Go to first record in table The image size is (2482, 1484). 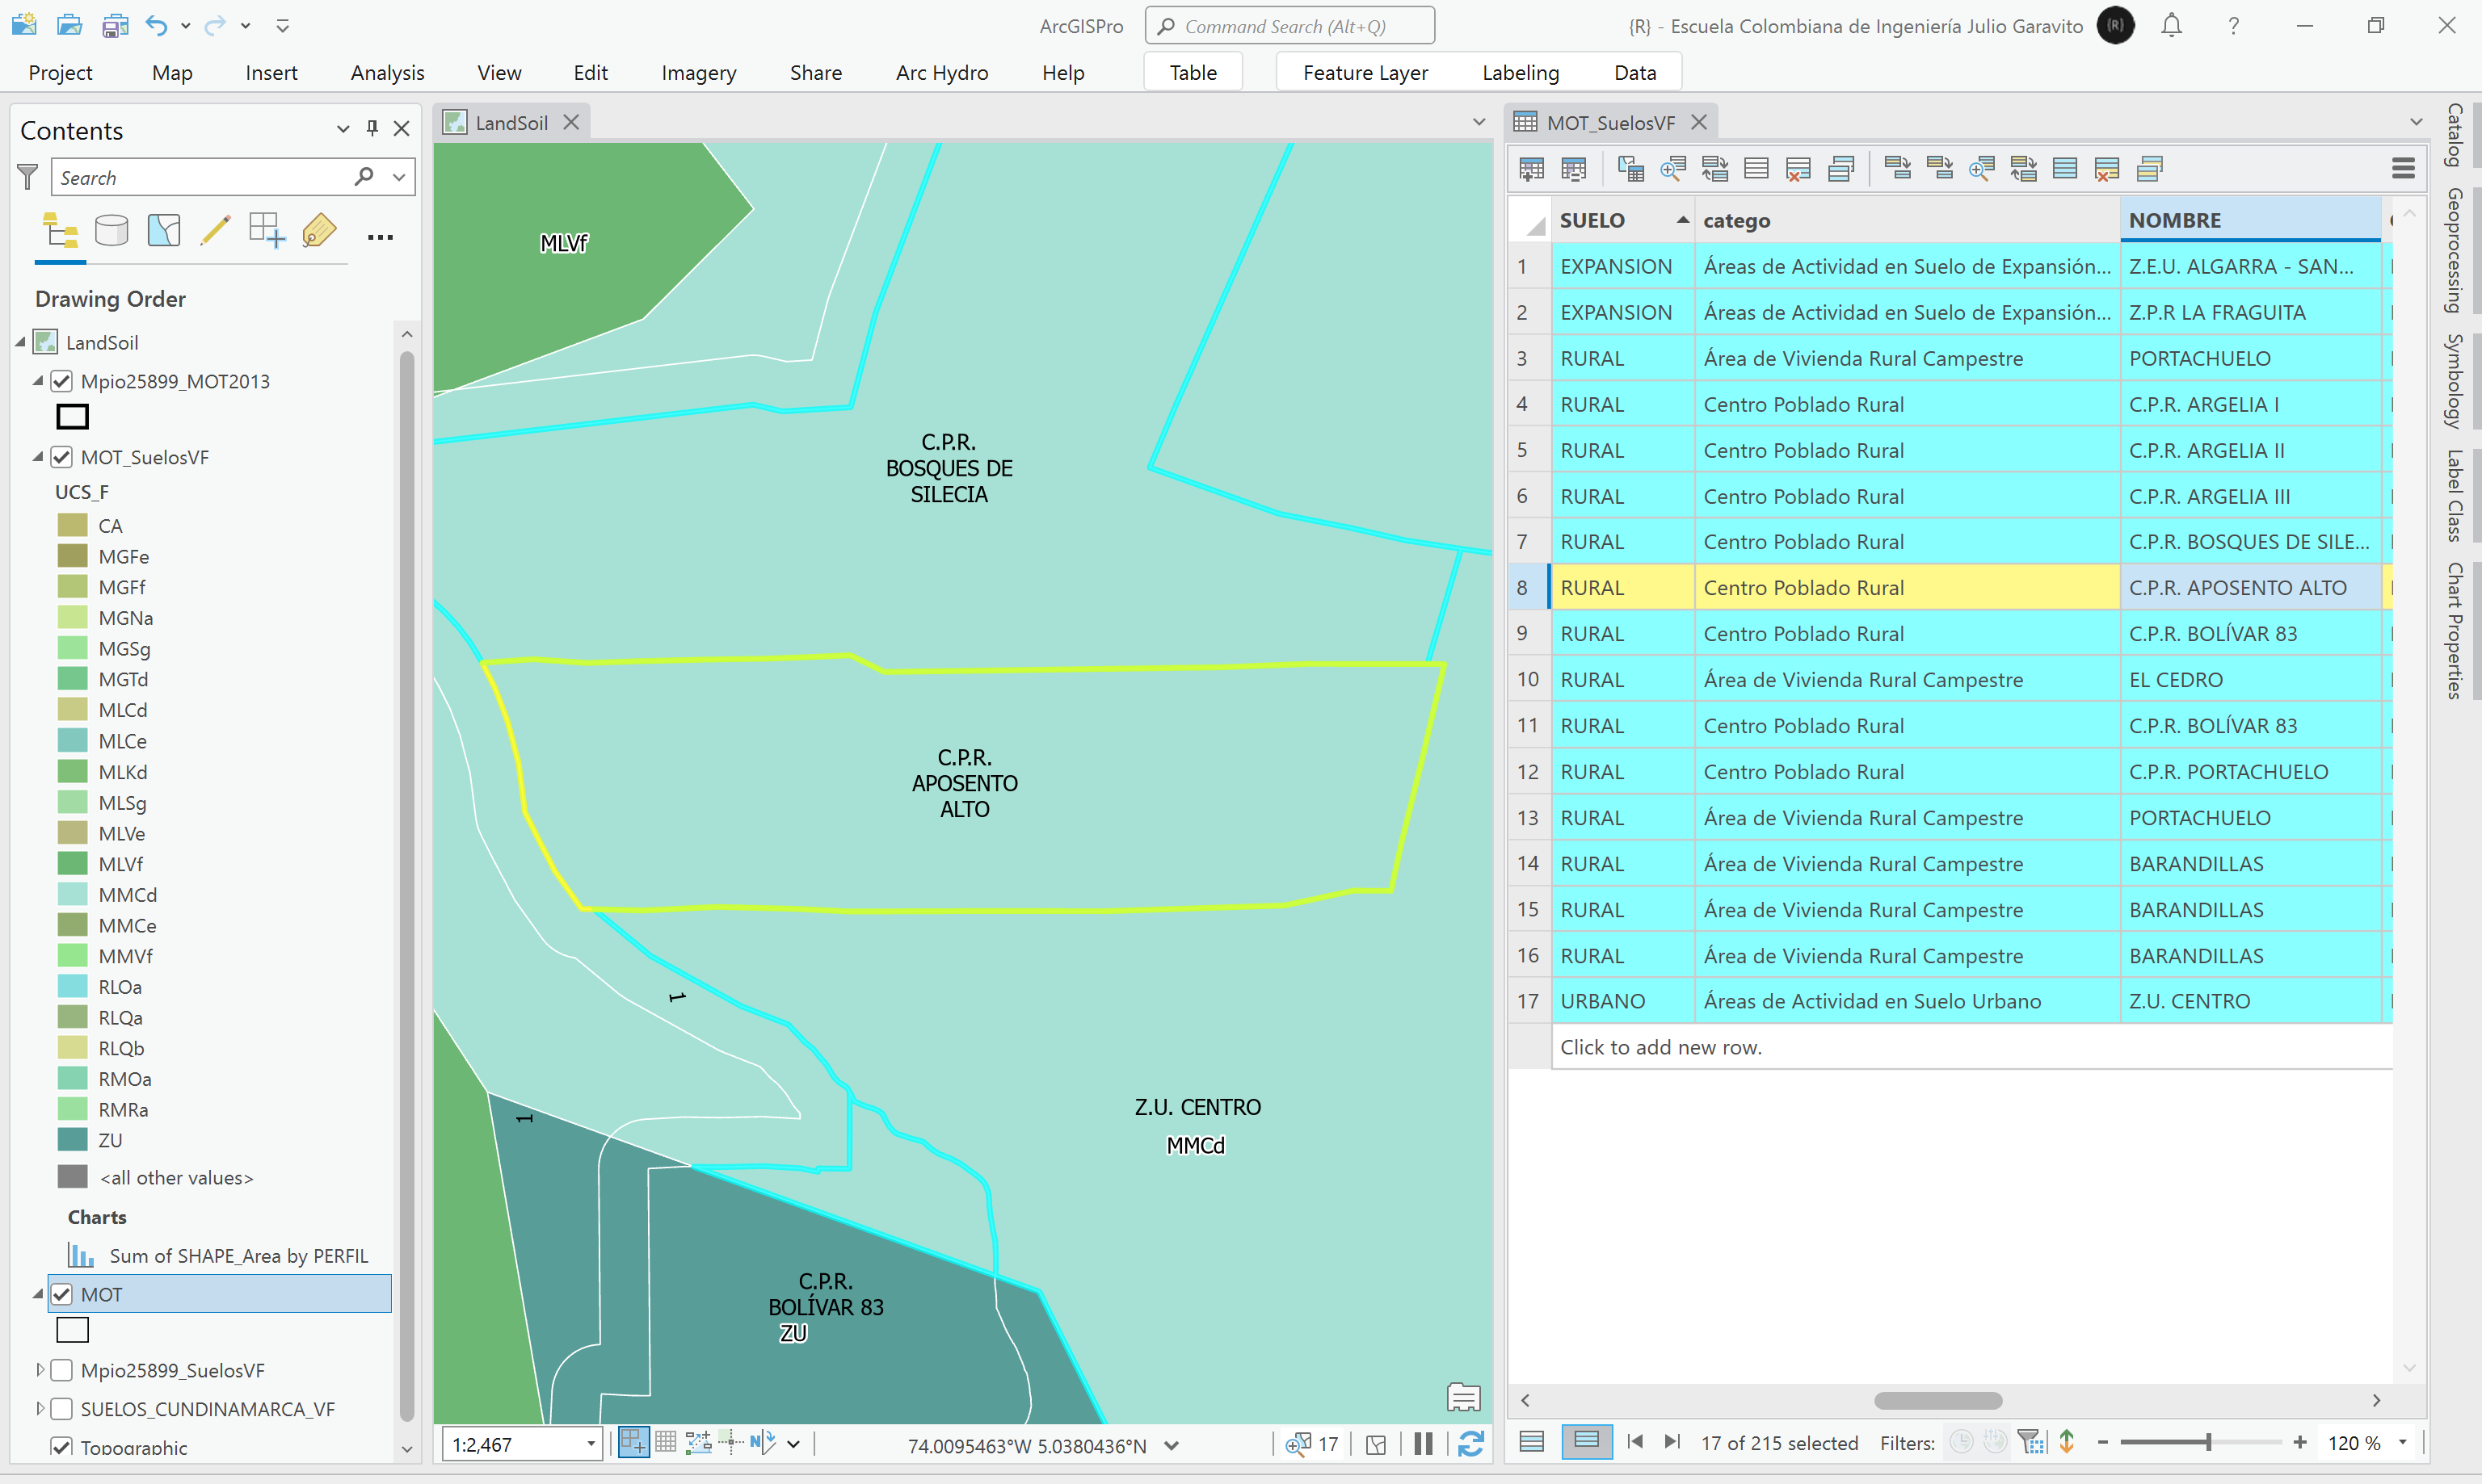[1634, 1442]
